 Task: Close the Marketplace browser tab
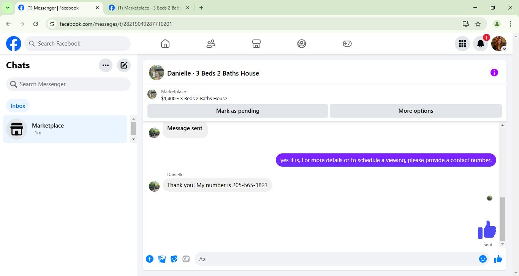click(187, 8)
